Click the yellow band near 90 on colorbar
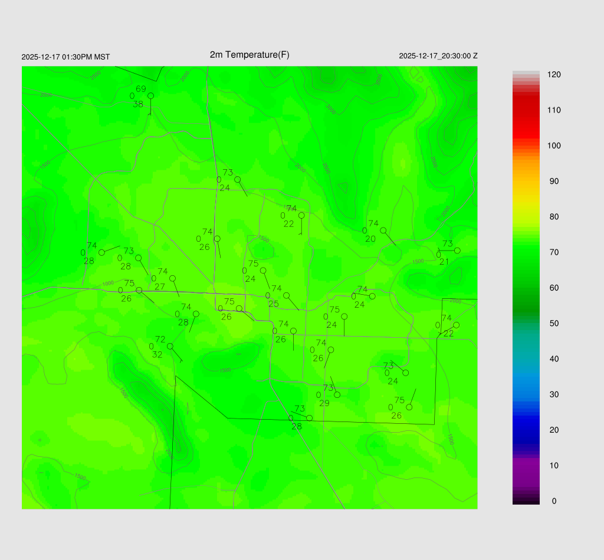Viewport: 604px width, 560px height. tap(526, 182)
